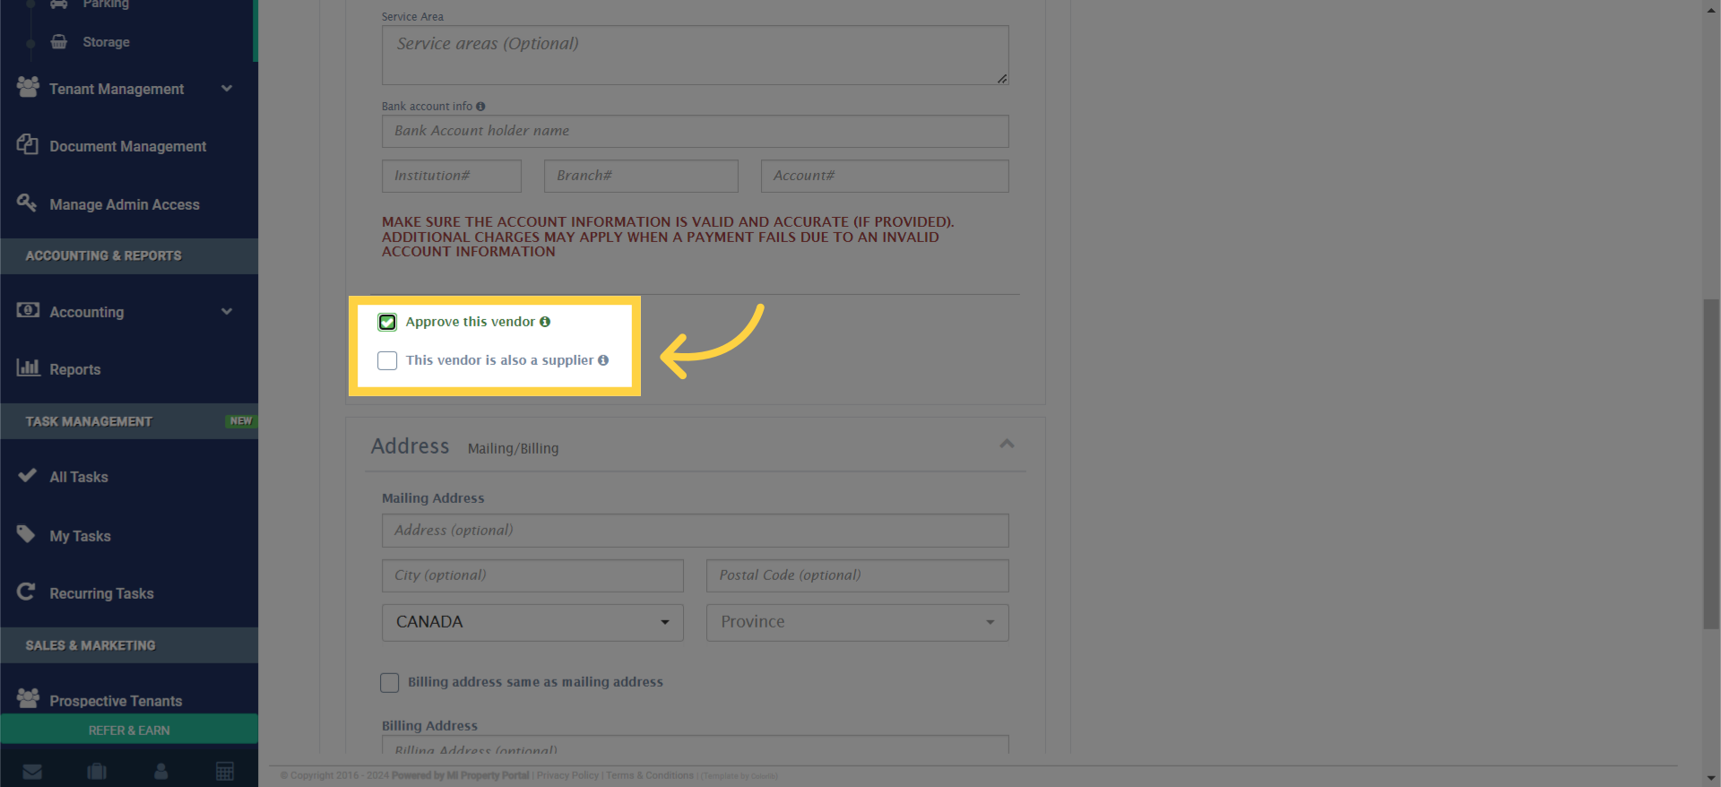Screen dimensions: 1721x787
Task: Open the Province dropdown
Action: pos(857,622)
